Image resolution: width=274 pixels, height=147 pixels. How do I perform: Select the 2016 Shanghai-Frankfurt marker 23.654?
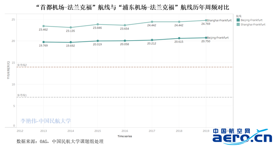pyautogui.click(x=125, y=25)
